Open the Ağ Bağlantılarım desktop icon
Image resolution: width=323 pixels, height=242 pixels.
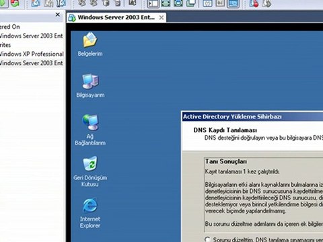[90, 130]
